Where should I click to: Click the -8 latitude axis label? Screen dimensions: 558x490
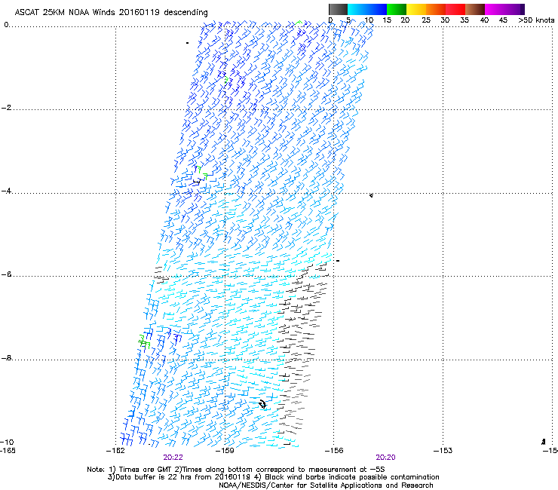6,358
